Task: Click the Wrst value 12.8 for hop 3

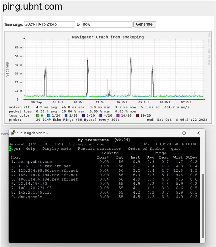Action: (178, 171)
